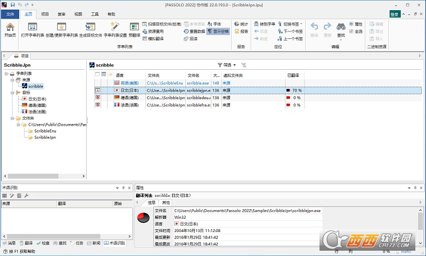Image resolution: width=426 pixels, height=256 pixels.
Task: Open the dropdown arrow below 查找
Action: coord(341,40)
